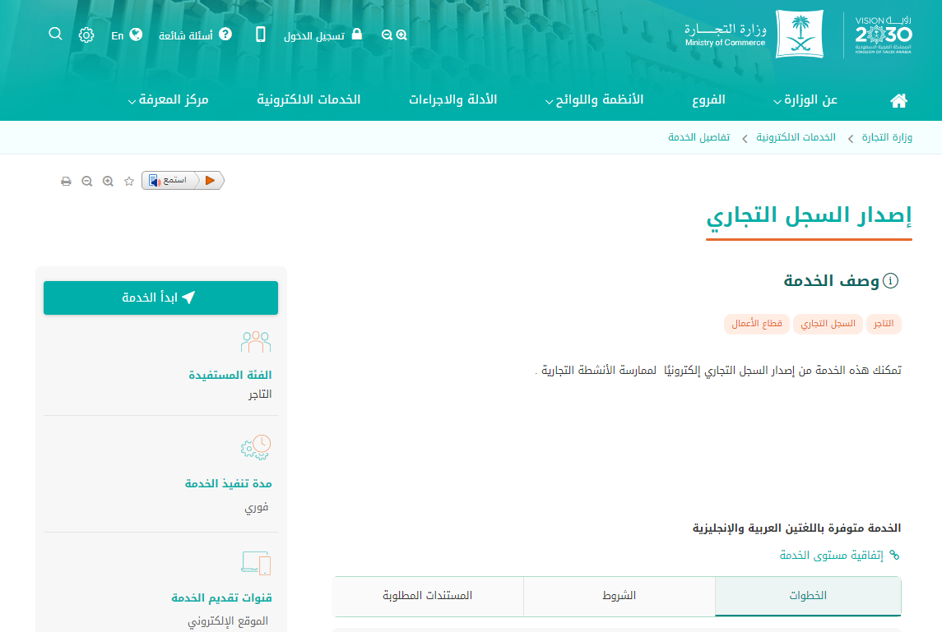
Task: Zoom in using header magnifier plus icon
Action: click(401, 35)
